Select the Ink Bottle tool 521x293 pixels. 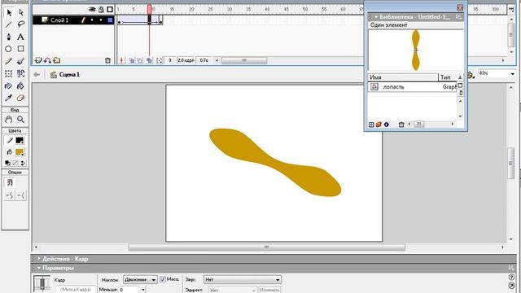click(x=9, y=85)
